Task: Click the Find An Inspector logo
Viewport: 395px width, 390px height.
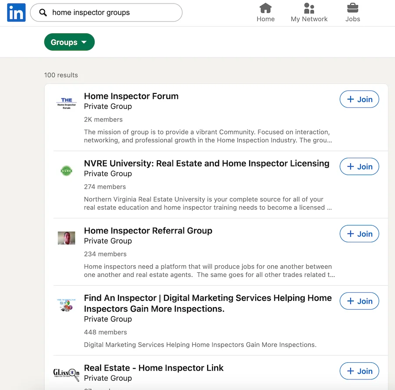Action: click(67, 305)
